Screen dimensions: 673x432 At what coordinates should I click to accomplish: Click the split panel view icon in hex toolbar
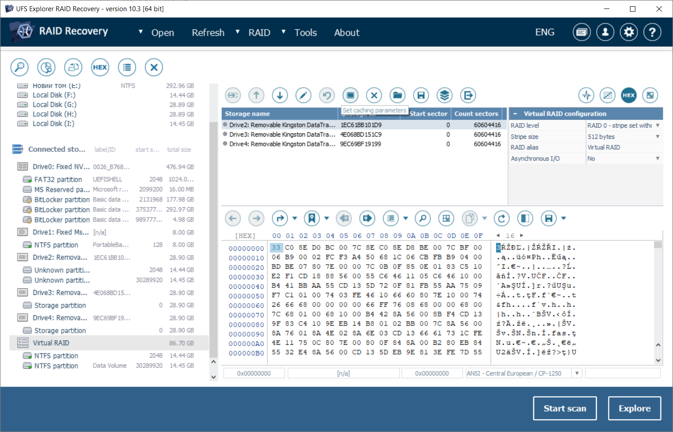click(x=525, y=218)
